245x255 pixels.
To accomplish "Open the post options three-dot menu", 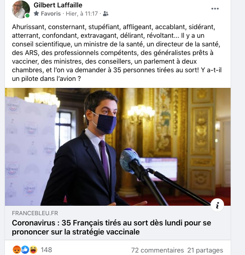I will tap(215, 9).
